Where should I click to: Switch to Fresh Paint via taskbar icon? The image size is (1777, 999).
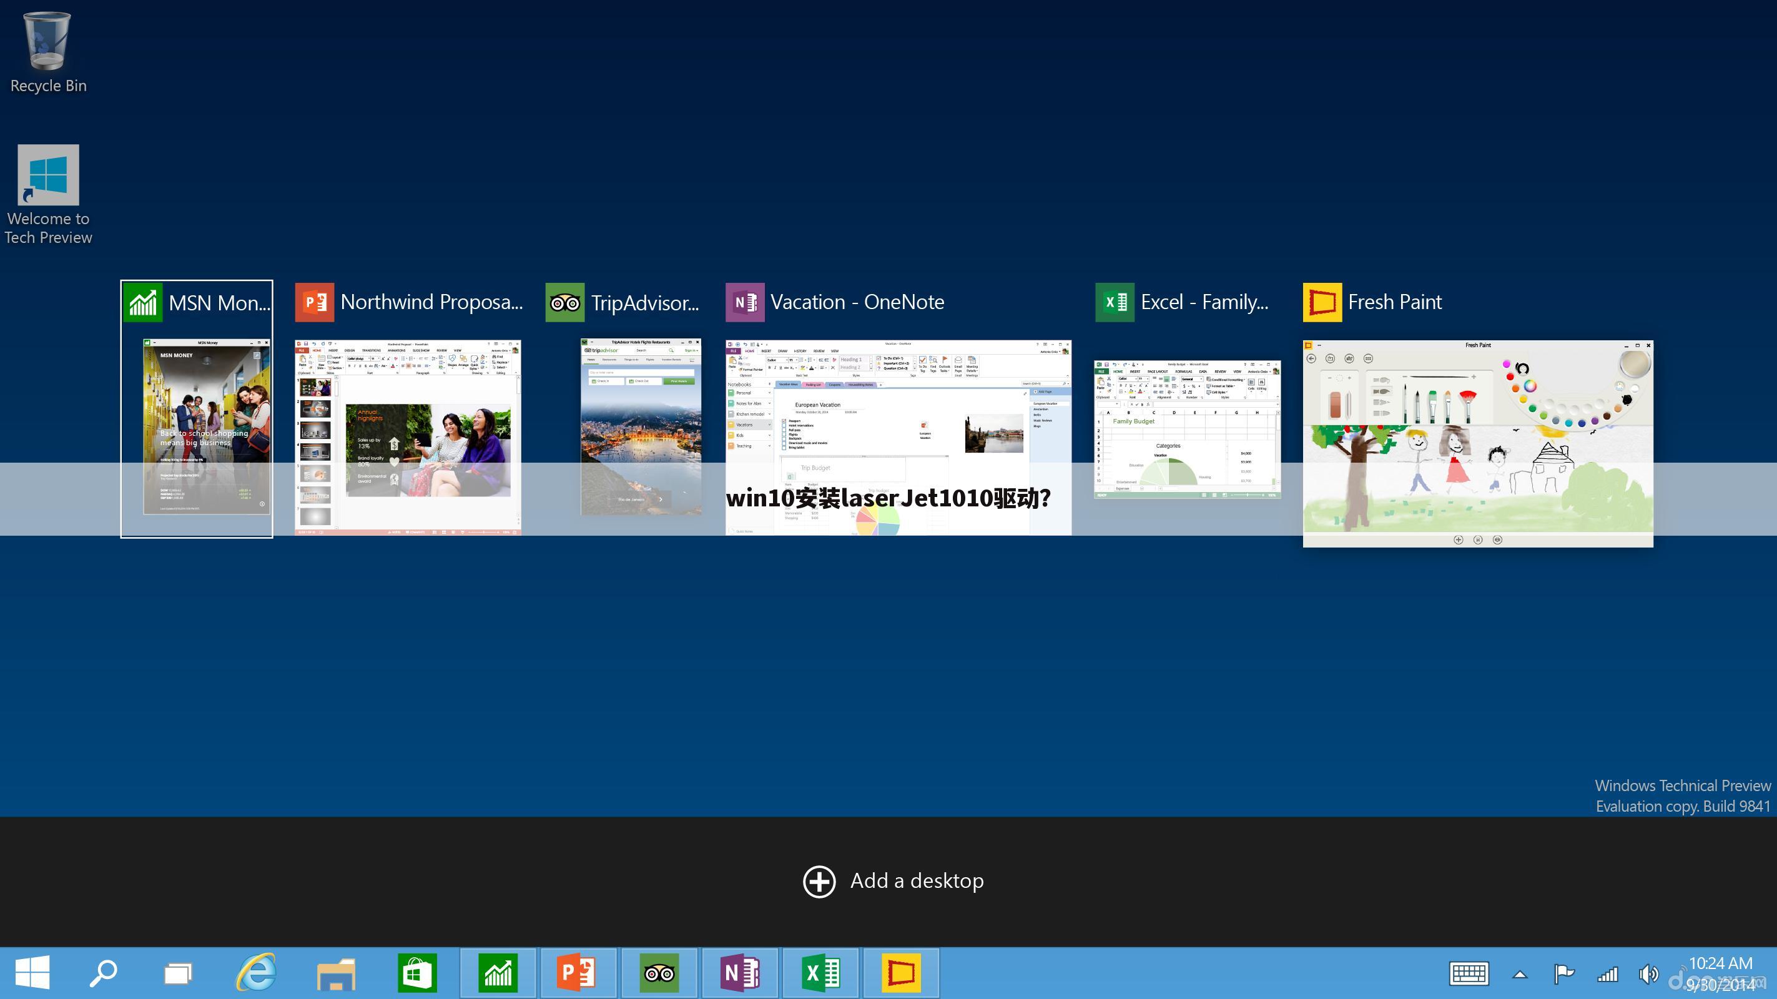901,973
